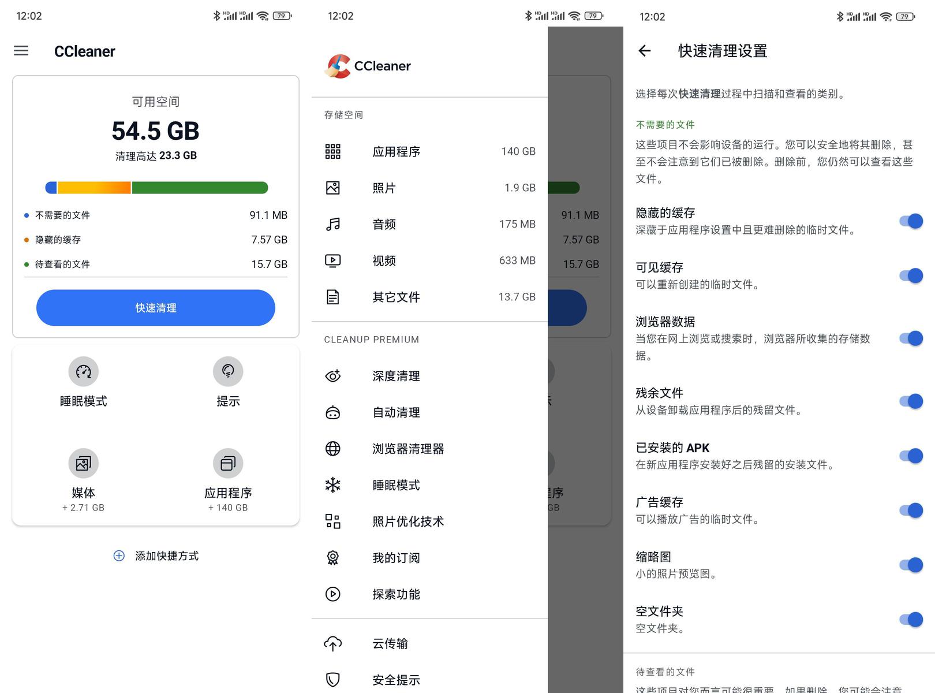Tap the 应用程序 shortcut icon with 140 GB

click(x=228, y=463)
